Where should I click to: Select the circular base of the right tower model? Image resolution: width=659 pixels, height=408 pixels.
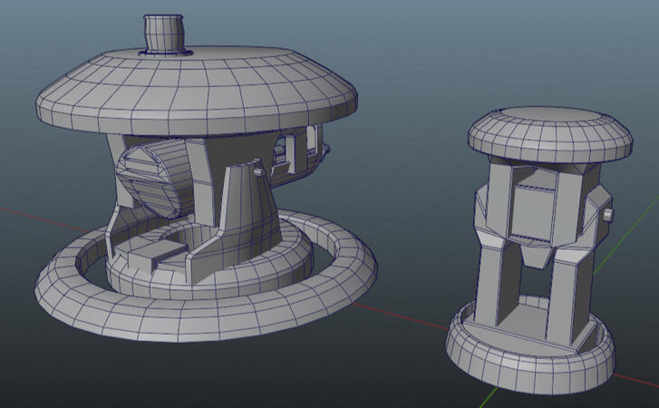click(x=530, y=344)
